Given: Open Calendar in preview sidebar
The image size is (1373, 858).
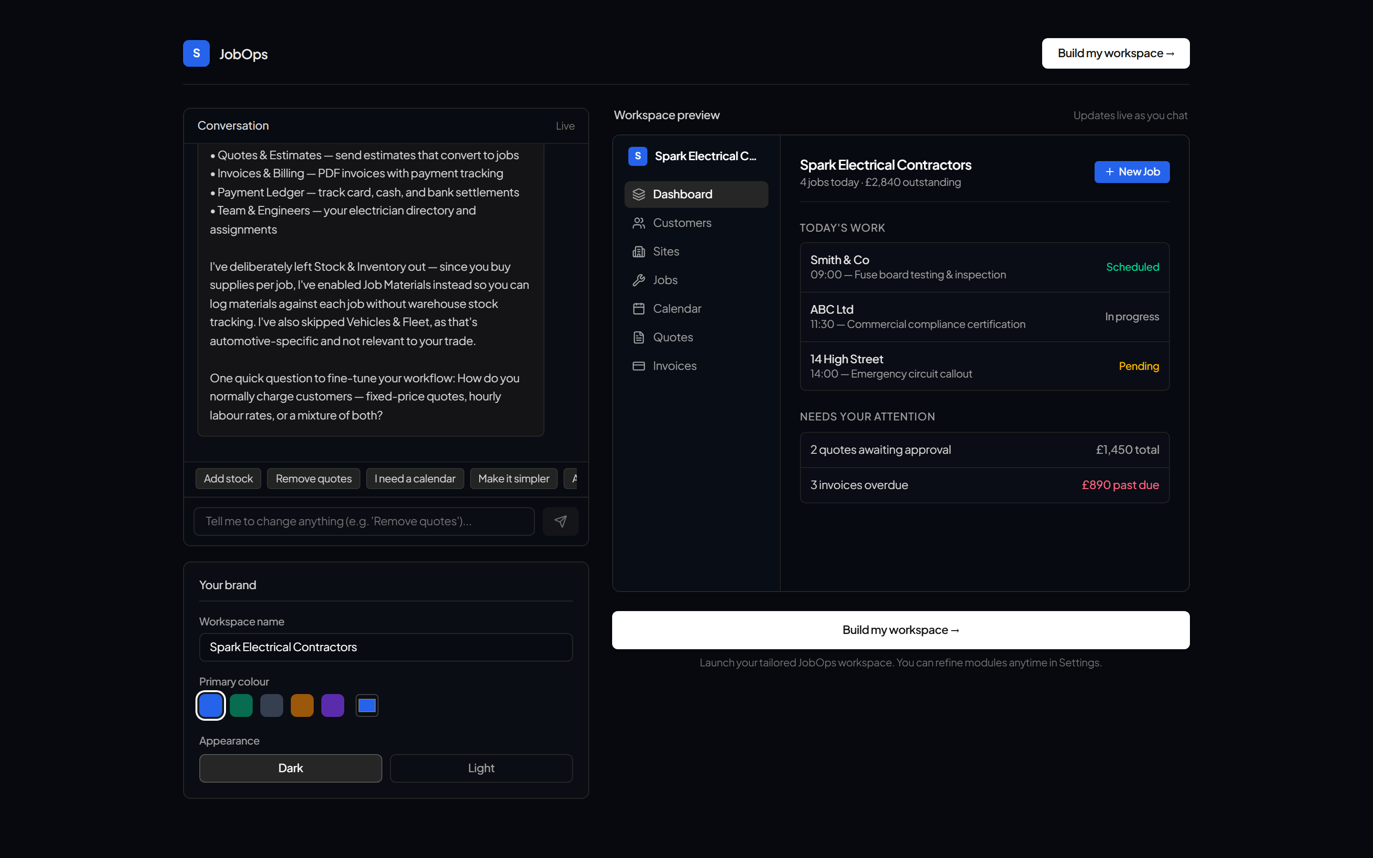Looking at the screenshot, I should tap(696, 309).
